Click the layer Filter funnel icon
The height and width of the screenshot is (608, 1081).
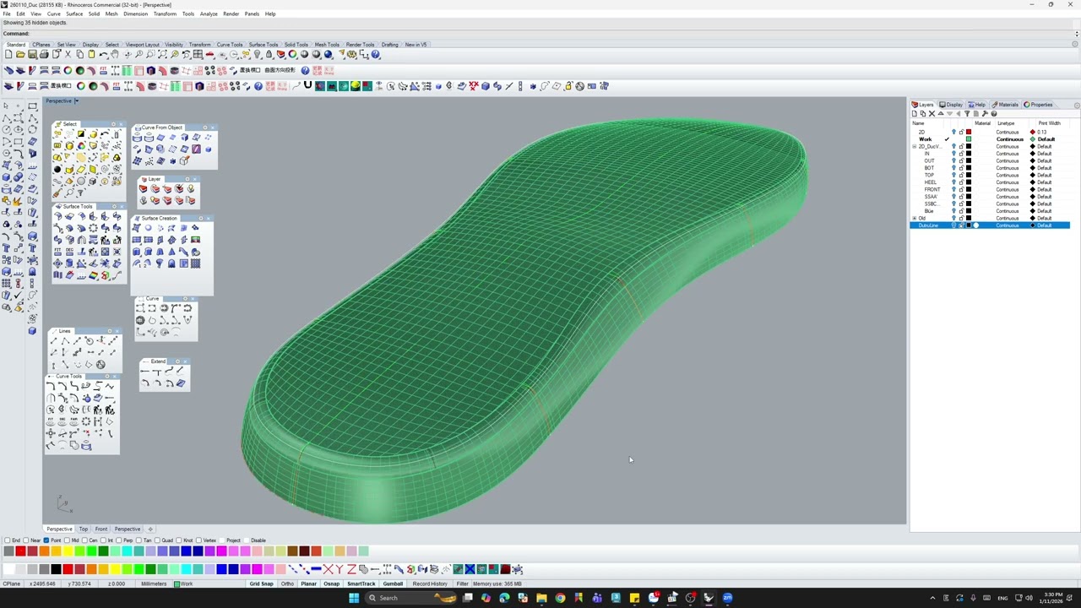[967, 114]
